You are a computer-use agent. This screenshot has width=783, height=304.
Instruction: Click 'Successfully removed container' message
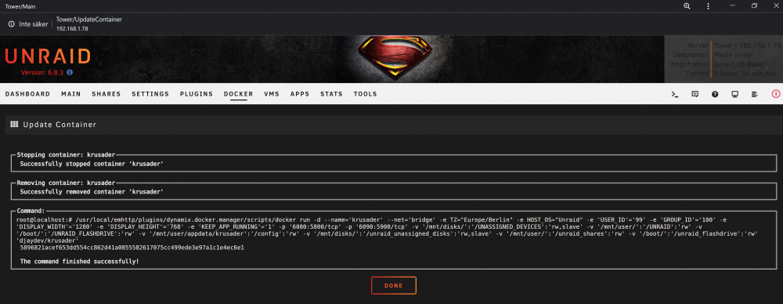(x=92, y=191)
